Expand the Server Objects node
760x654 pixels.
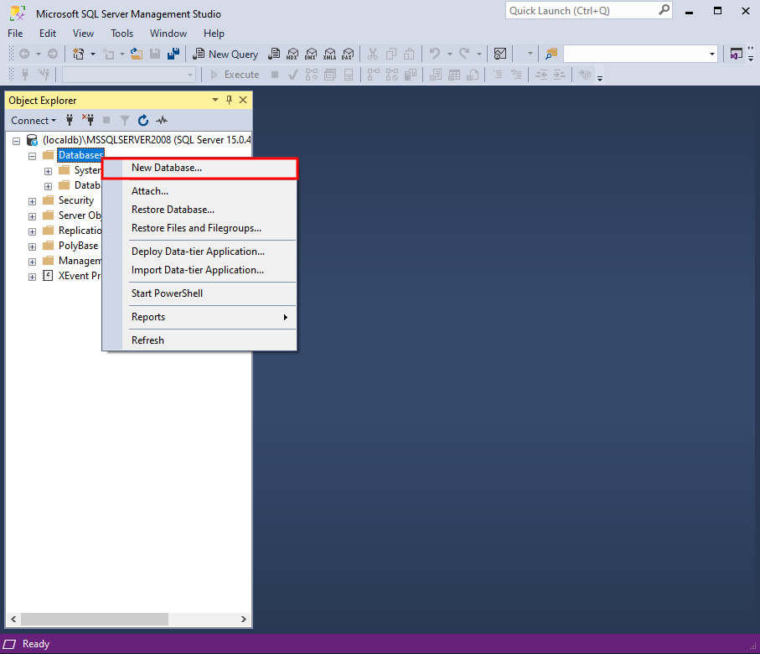[32, 215]
